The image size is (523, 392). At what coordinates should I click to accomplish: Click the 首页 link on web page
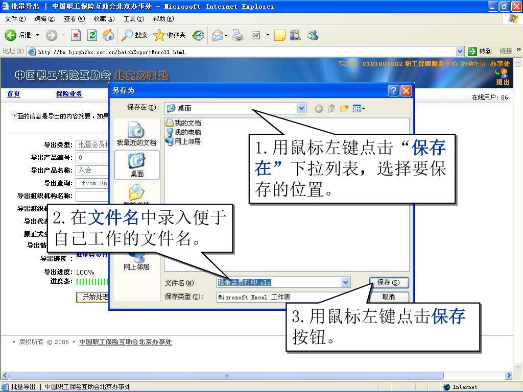(x=14, y=94)
